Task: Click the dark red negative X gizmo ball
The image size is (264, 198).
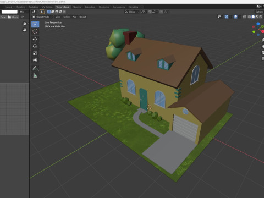Action: tap(254, 27)
